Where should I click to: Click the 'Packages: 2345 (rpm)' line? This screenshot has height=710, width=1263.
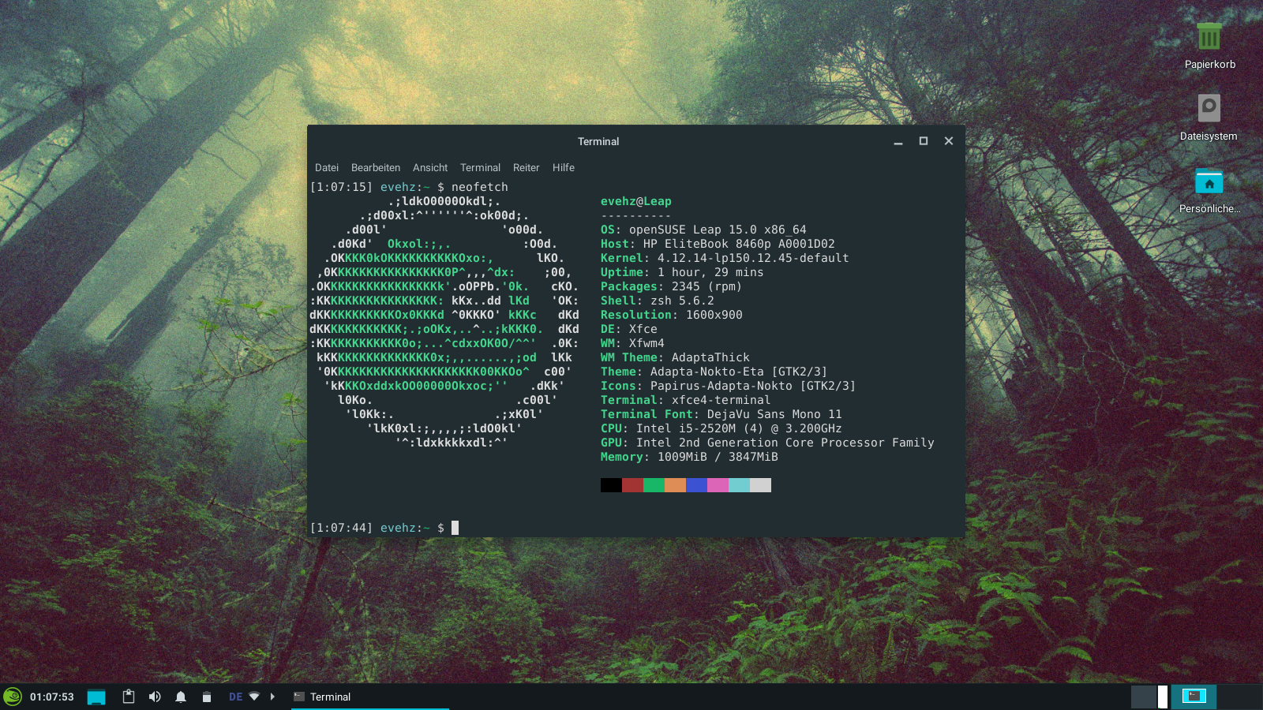point(671,286)
